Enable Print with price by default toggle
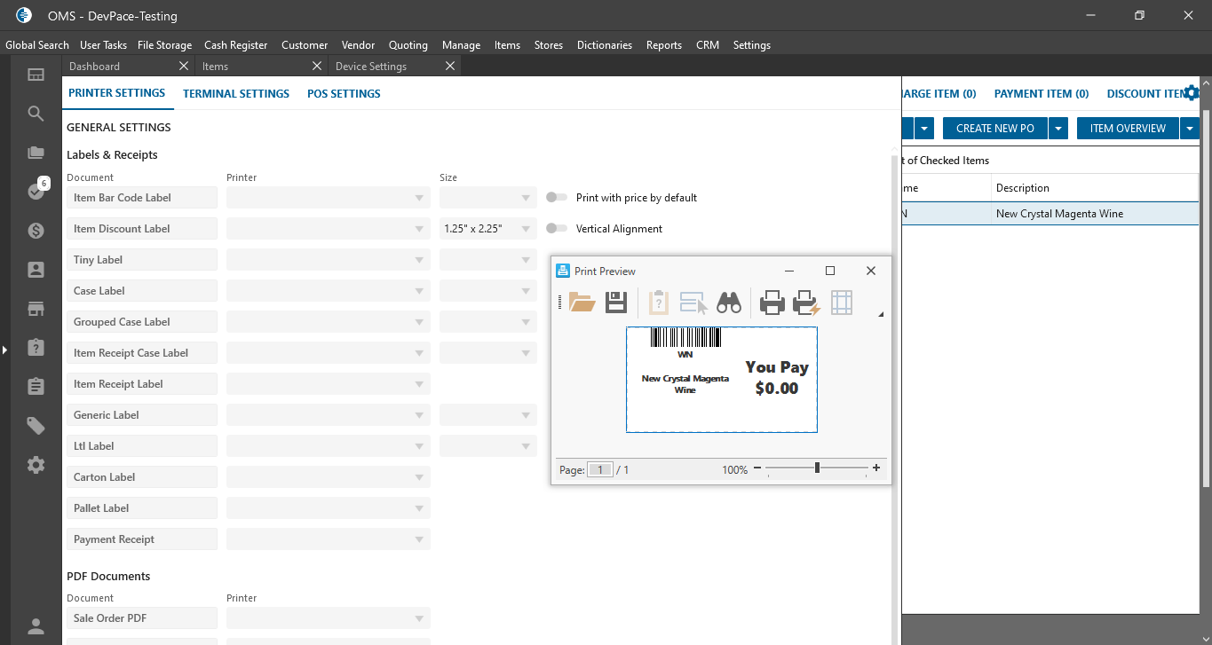 pyautogui.click(x=557, y=198)
